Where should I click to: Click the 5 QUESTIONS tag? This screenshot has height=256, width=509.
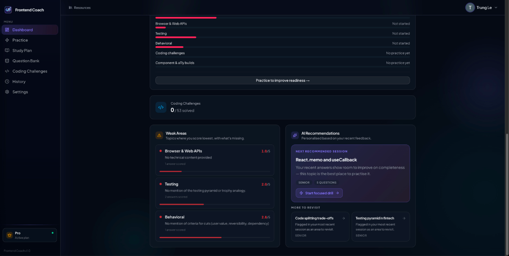[326, 182]
